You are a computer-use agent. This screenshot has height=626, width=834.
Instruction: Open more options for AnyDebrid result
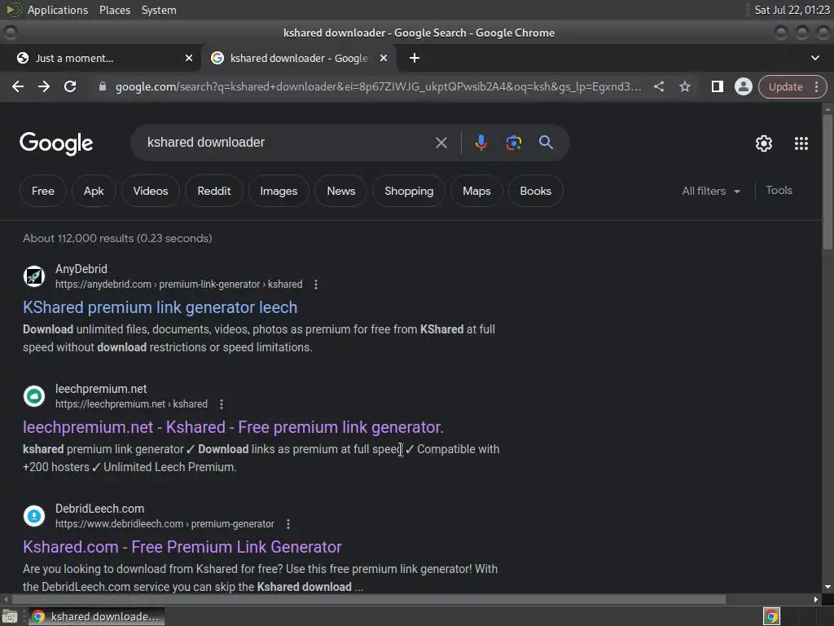(316, 284)
